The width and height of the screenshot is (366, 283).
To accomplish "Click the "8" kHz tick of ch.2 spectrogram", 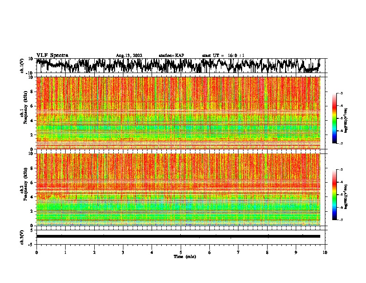I will point(32,168).
